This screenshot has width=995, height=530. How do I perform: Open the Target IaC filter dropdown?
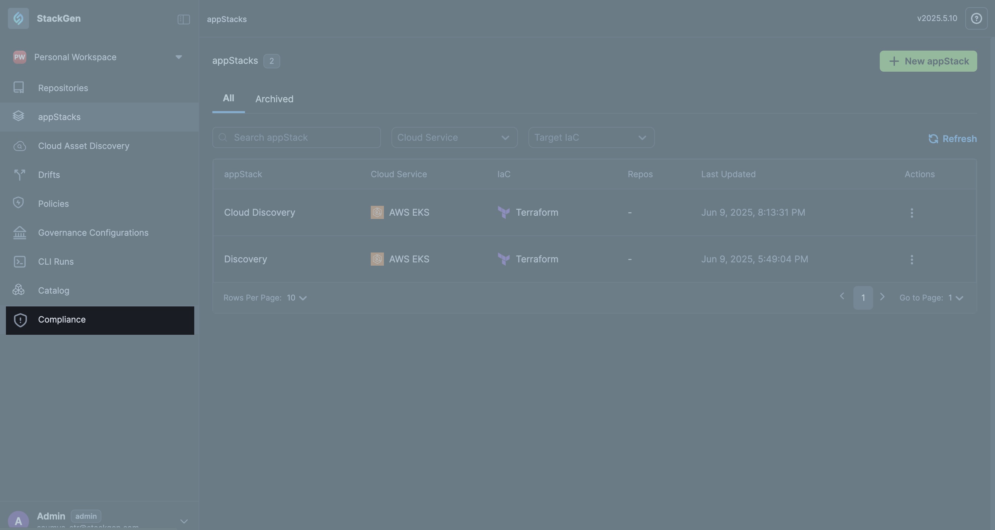point(591,137)
